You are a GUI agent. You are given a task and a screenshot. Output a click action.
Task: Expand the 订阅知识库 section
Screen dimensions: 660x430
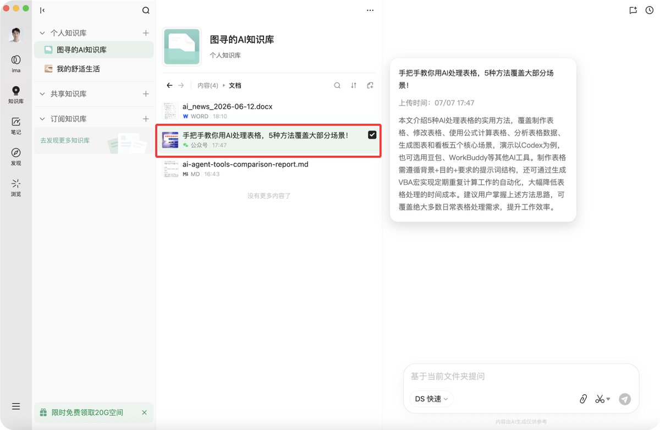(42, 119)
